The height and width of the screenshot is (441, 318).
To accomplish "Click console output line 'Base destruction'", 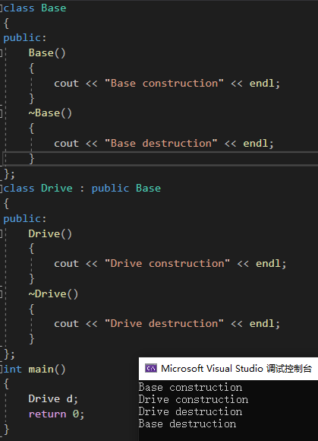I will click(x=187, y=424).
